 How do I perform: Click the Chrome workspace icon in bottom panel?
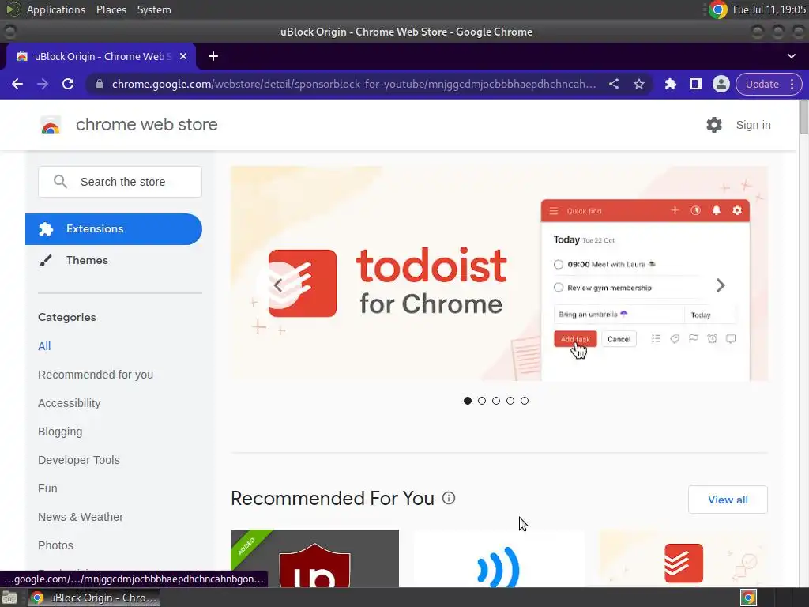click(749, 598)
